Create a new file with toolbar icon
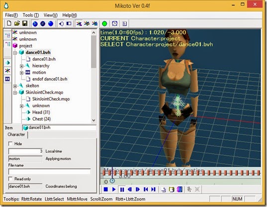The width and height of the screenshot is (267, 207). (x=9, y=23)
